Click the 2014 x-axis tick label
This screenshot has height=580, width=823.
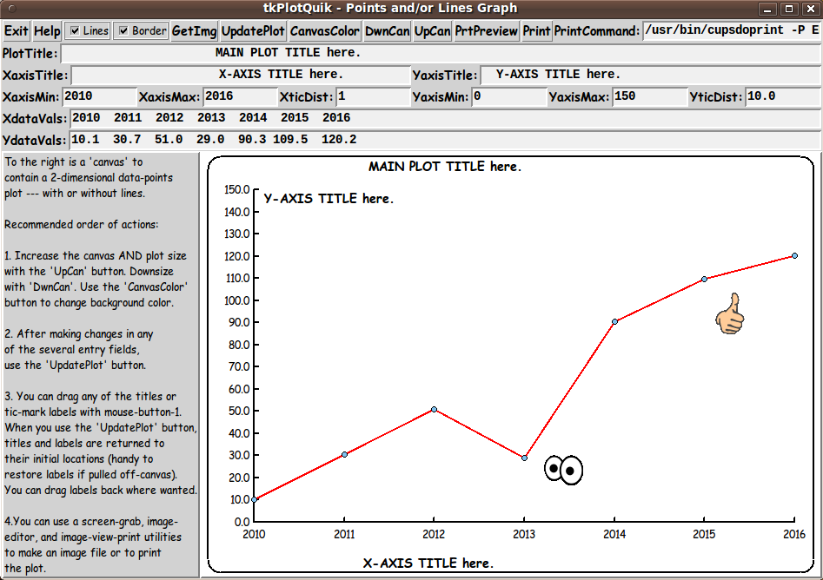point(614,534)
